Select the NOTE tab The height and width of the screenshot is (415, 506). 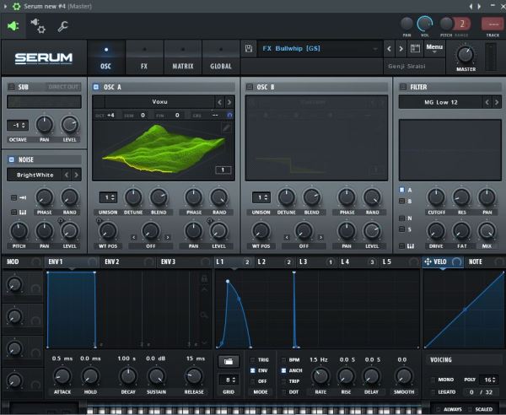pos(484,261)
